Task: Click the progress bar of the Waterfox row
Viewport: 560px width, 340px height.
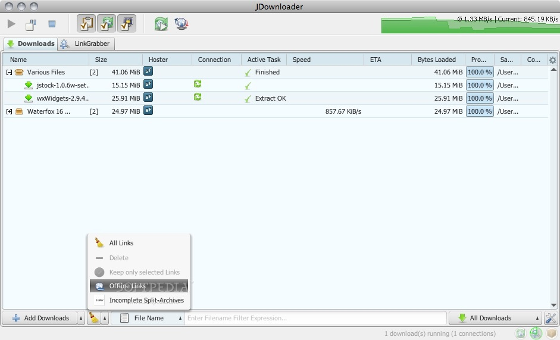Action: (480, 111)
